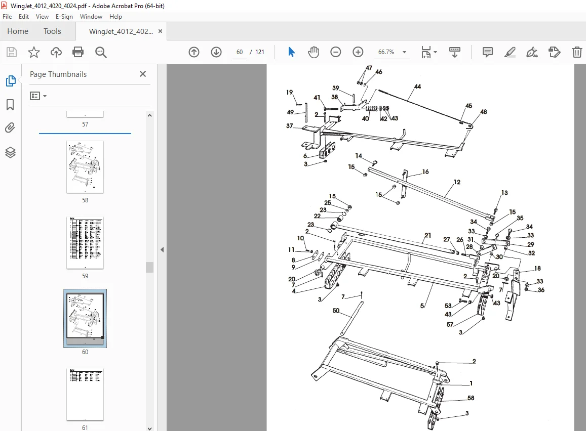
Task: Expand the fit page options arrow
Action: (x=436, y=52)
